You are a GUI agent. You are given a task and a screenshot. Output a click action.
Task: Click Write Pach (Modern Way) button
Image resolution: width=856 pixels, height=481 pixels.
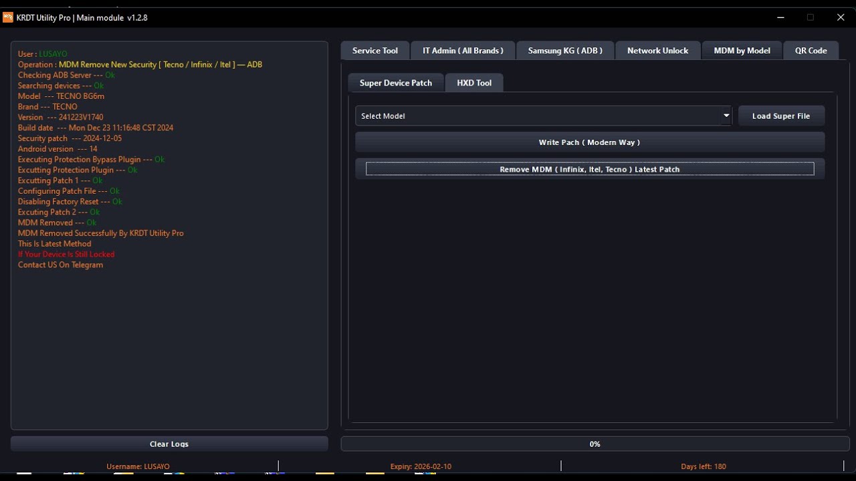pos(590,142)
